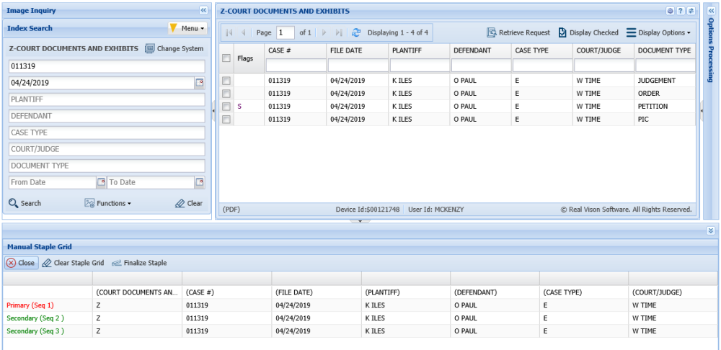Expand the Functions dropdown

click(x=108, y=203)
